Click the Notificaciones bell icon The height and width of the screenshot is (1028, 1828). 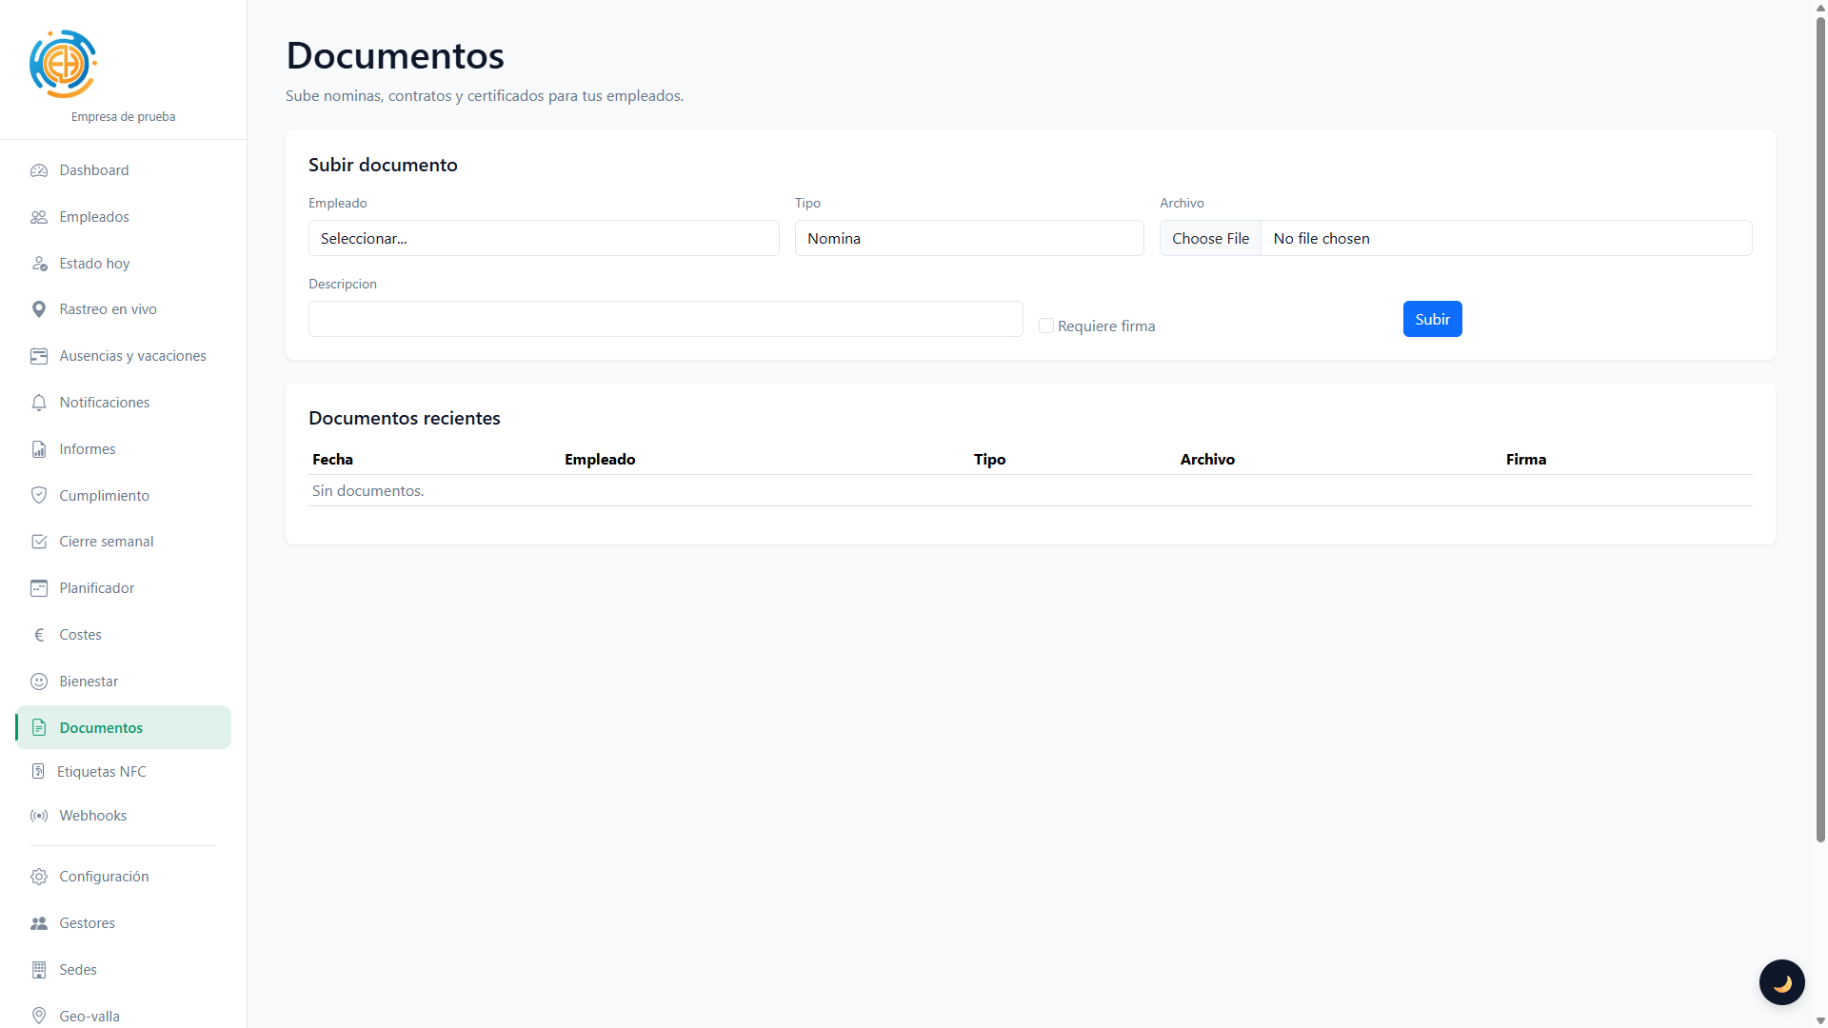point(39,403)
